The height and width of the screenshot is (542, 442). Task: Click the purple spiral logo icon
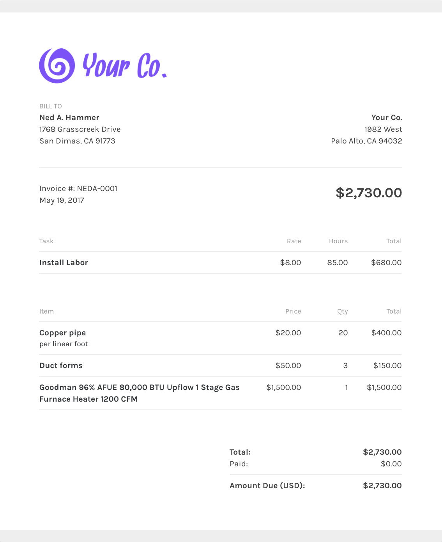[x=57, y=66]
